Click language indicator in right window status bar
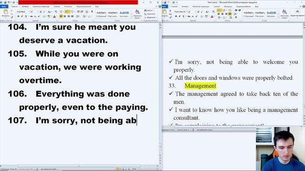 pyautogui.click(x=204, y=130)
